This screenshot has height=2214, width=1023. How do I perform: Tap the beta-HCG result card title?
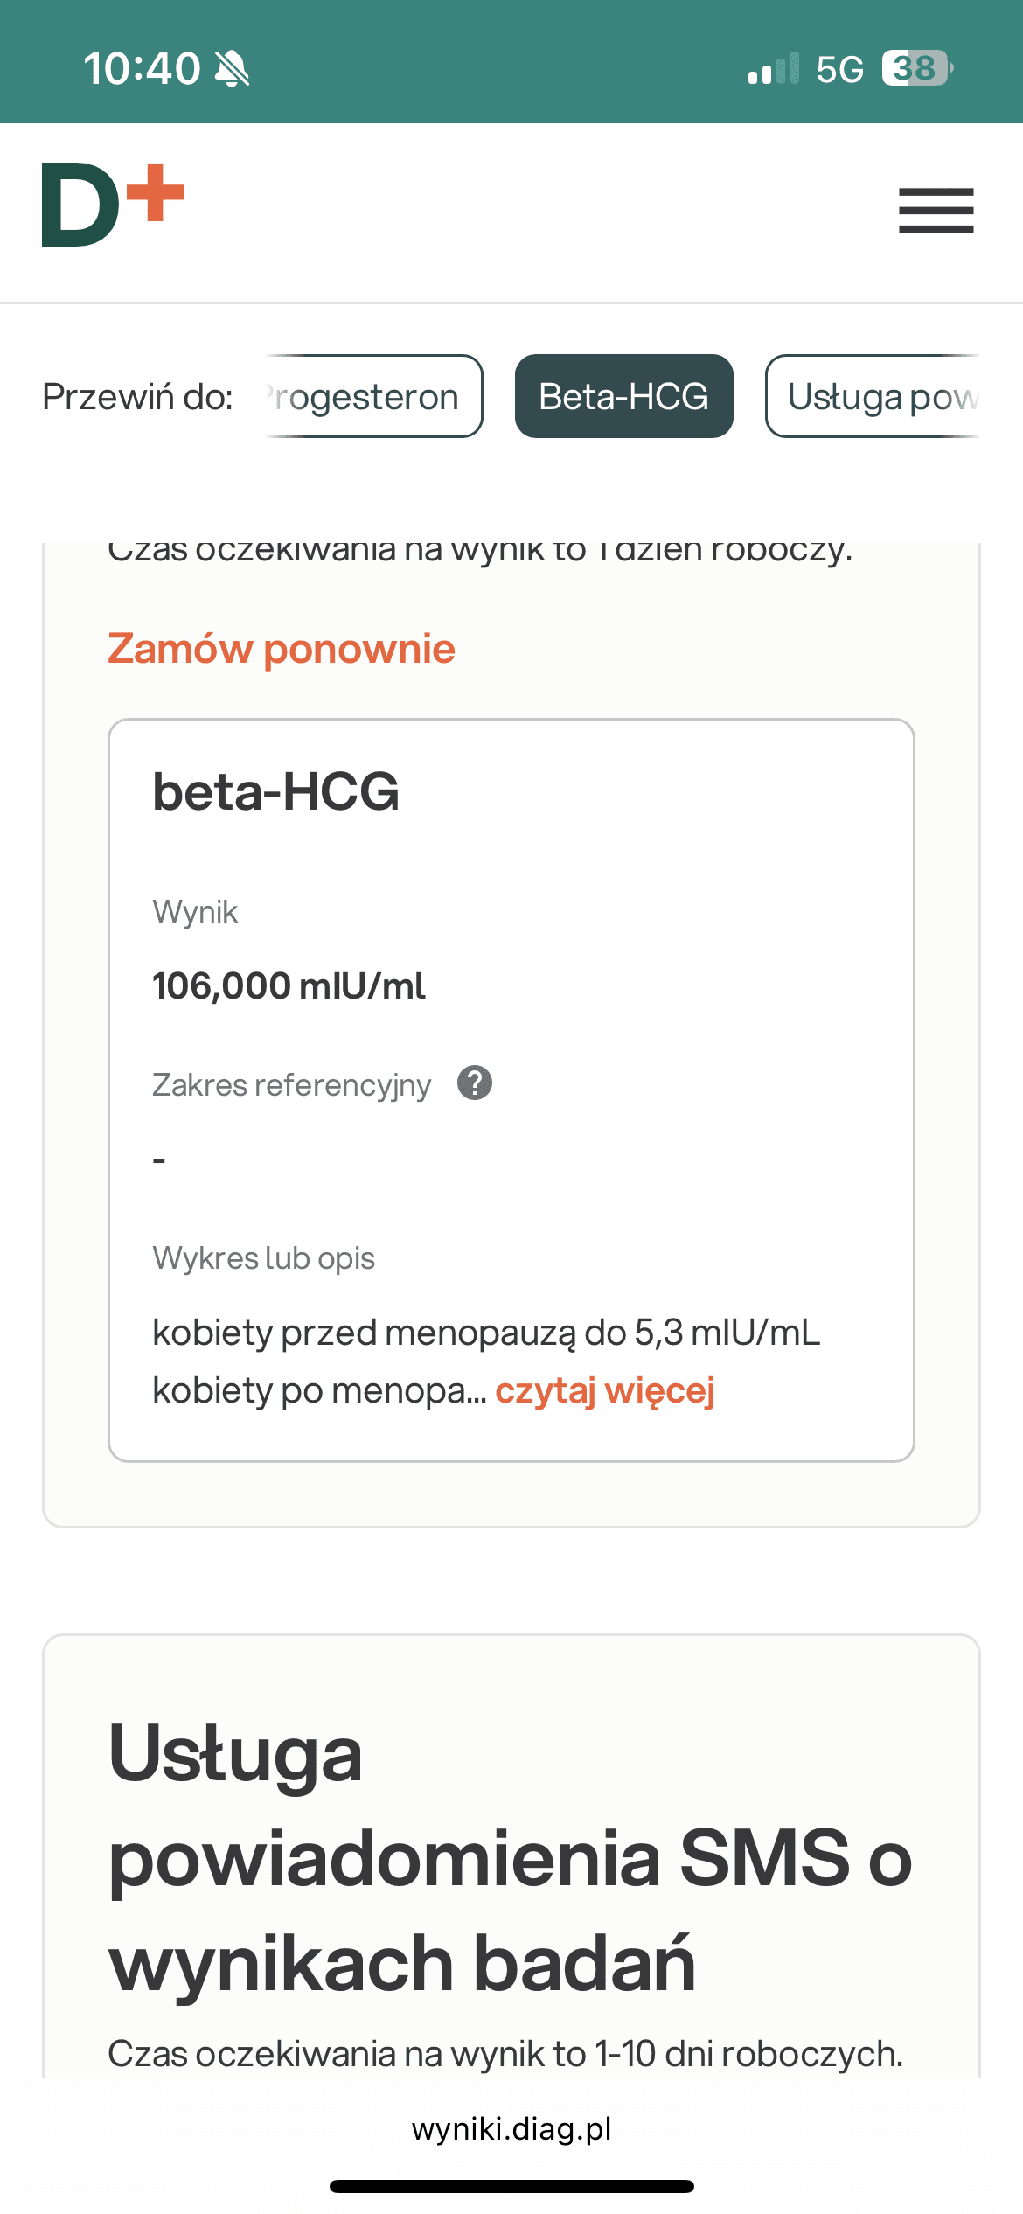275,791
